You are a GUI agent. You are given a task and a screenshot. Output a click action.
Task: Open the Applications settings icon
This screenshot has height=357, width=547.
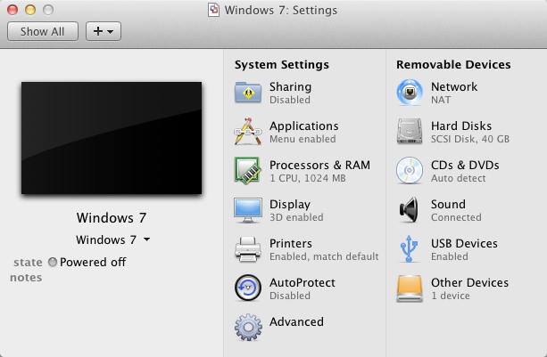248,132
